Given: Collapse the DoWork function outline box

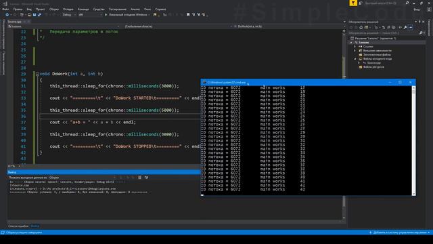Looking at the screenshot, I should click(37, 74).
